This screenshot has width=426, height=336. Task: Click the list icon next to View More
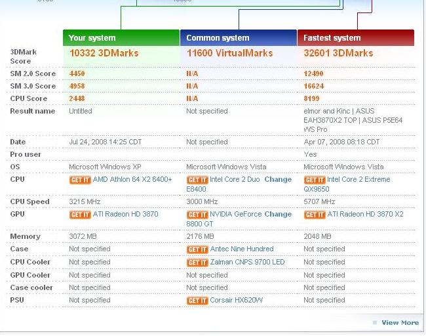[375, 323]
